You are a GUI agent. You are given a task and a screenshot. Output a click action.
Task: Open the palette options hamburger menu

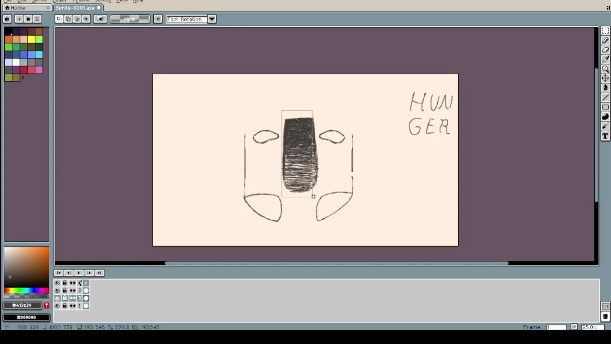coord(37,19)
